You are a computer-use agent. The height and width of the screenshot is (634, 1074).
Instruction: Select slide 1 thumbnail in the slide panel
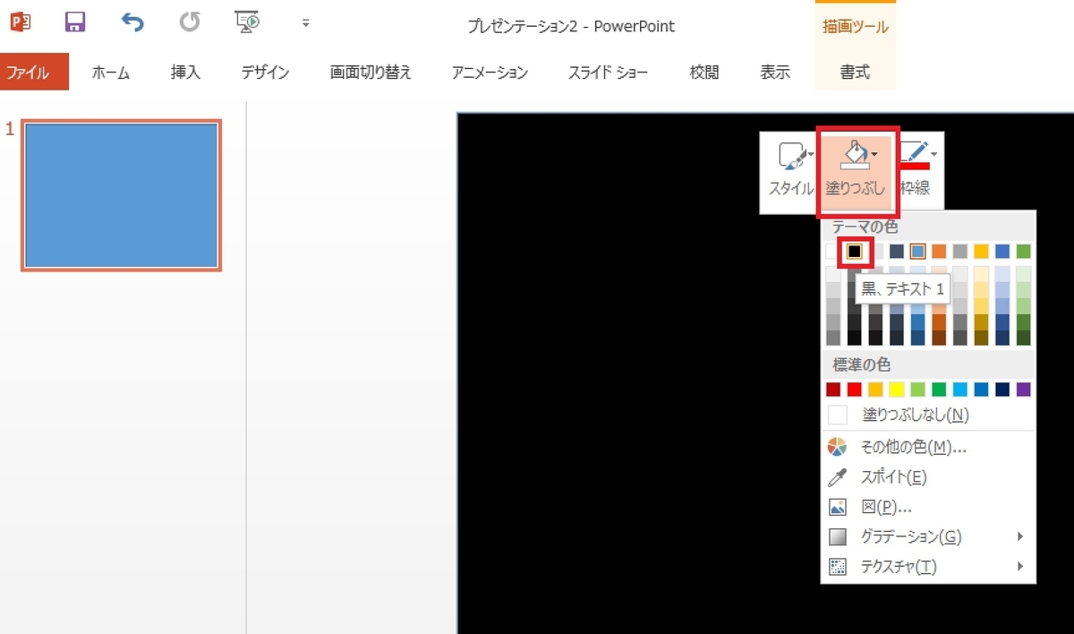(121, 195)
